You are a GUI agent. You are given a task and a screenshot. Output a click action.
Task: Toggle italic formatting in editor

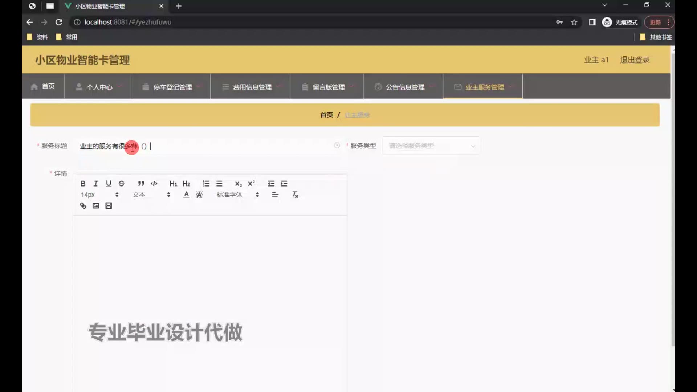pyautogui.click(x=96, y=184)
